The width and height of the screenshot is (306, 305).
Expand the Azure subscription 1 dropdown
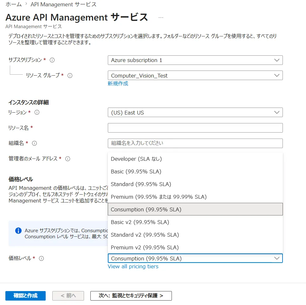[195, 60]
